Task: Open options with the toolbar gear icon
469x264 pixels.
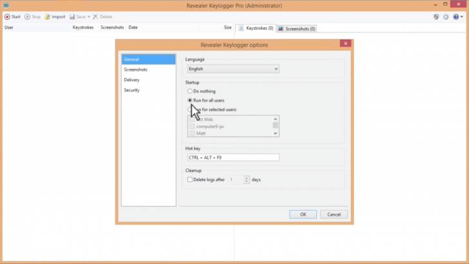Action: (446, 17)
